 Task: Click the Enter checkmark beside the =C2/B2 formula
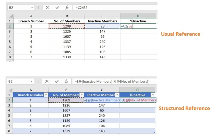[x=57, y=7]
